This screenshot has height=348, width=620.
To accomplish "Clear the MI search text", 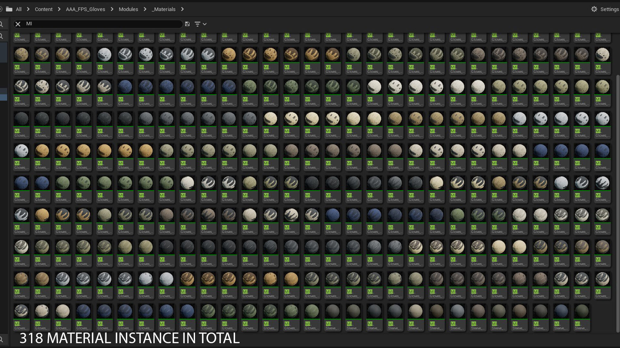I will pyautogui.click(x=18, y=24).
